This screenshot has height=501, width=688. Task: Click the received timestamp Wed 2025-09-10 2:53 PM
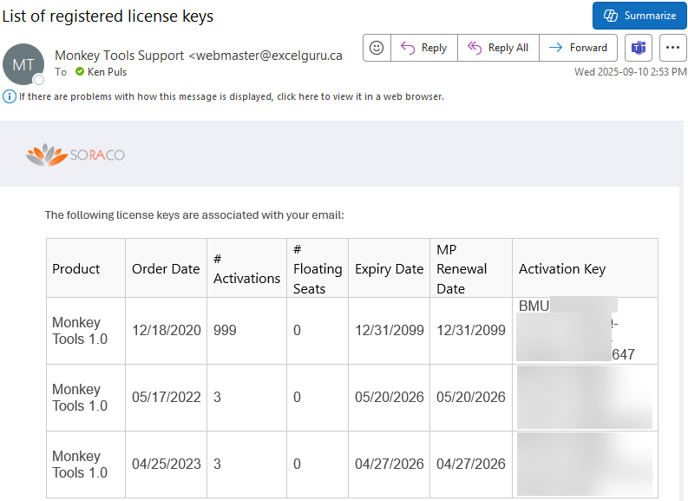point(630,72)
